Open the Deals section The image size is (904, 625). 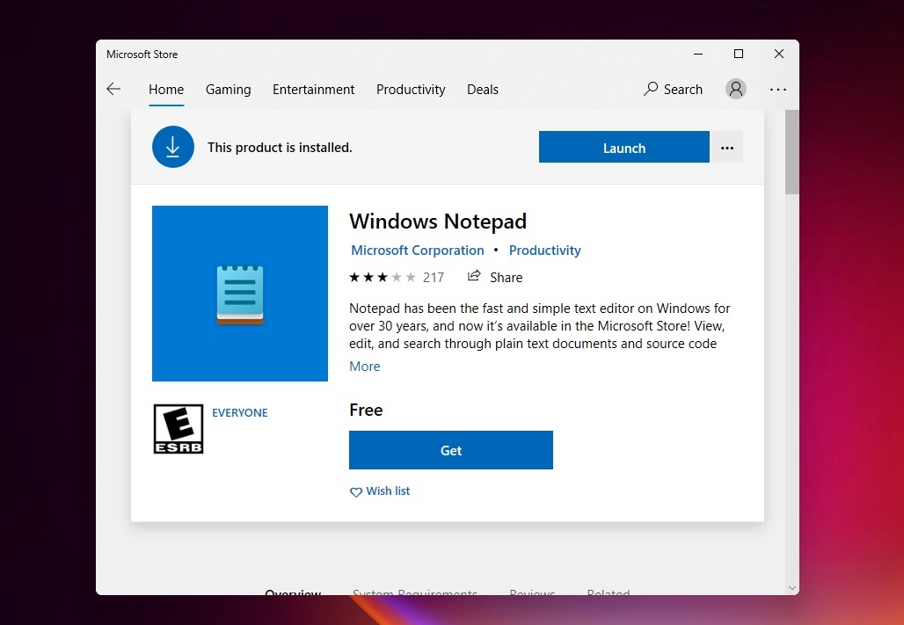pyautogui.click(x=482, y=89)
